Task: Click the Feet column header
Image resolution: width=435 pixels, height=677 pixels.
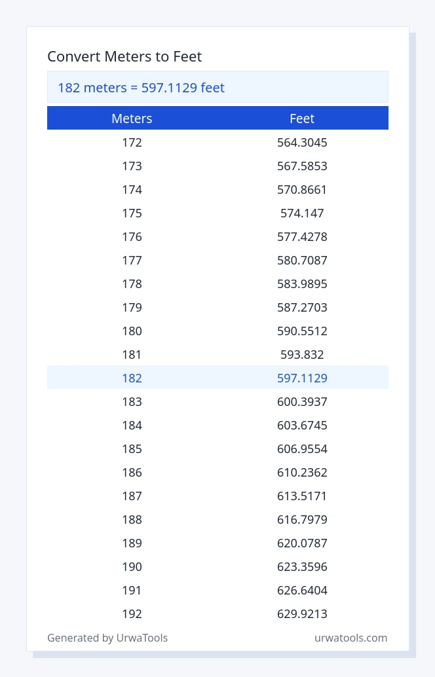Action: [302, 119]
